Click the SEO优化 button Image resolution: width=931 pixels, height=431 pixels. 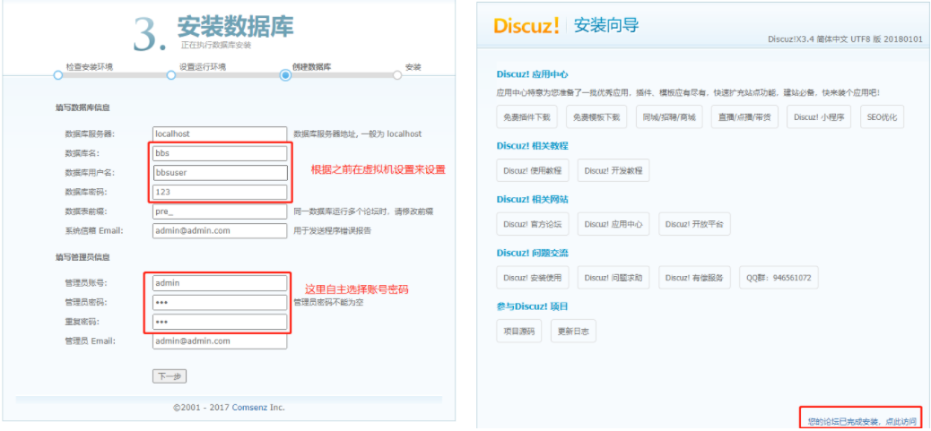[882, 116]
